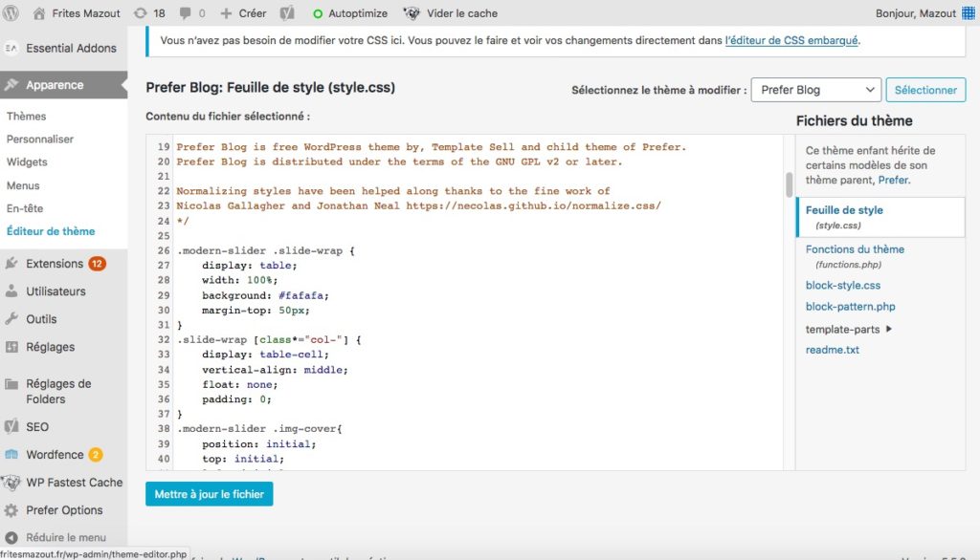Open the WordPress logo menu

11,13
